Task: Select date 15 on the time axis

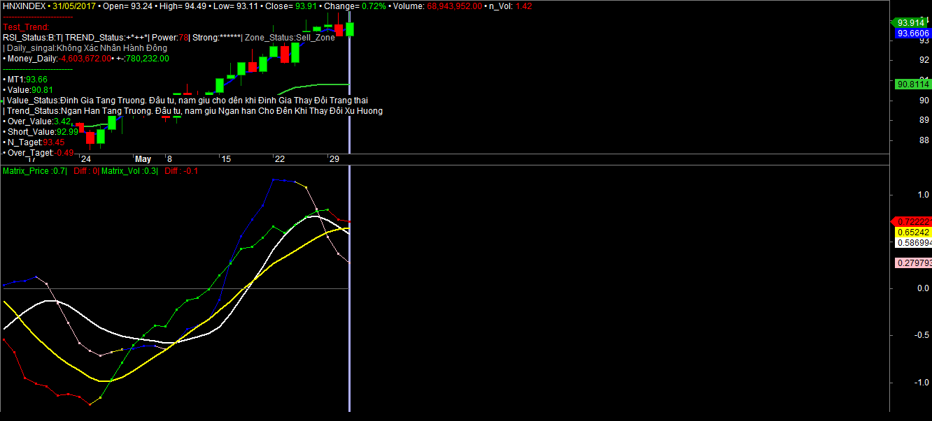Action: click(x=225, y=159)
